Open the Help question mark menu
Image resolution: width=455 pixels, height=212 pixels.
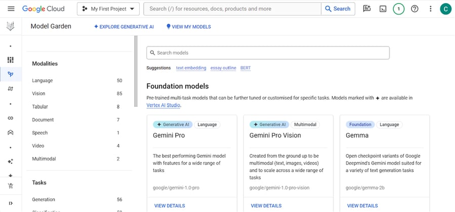[415, 9]
